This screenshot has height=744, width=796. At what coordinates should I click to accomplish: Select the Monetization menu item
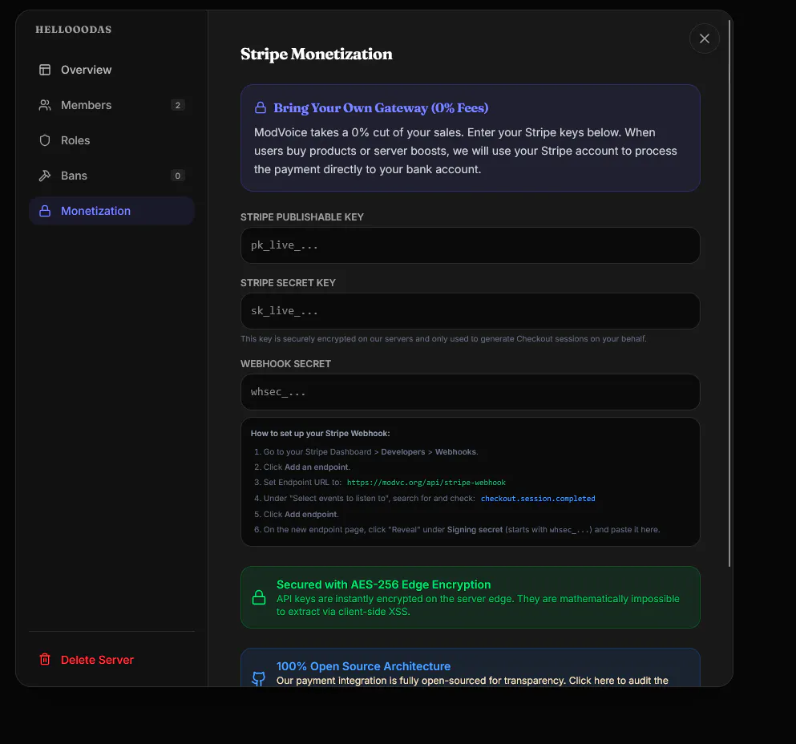pos(111,211)
